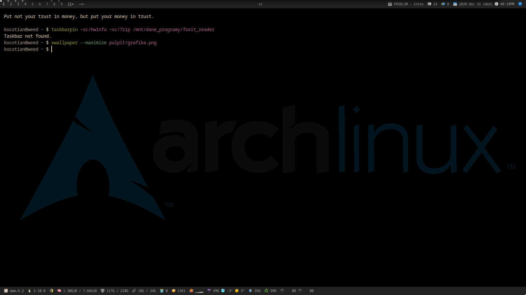Click the sun temperature icon
Screen dimensions: 526x295
237,291
